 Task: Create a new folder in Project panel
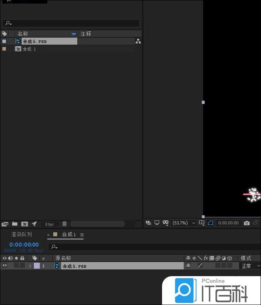tap(15, 224)
